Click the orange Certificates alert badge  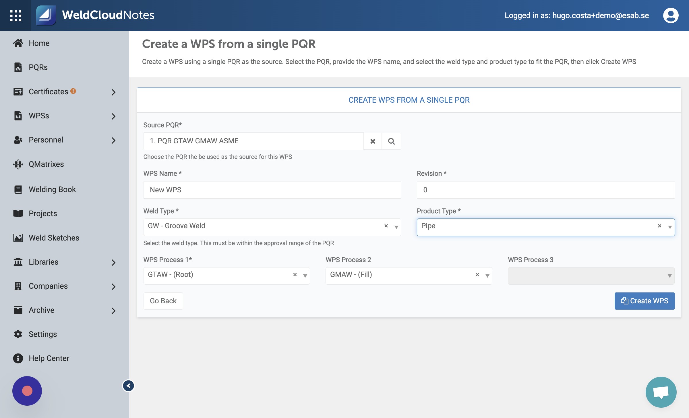[73, 91]
